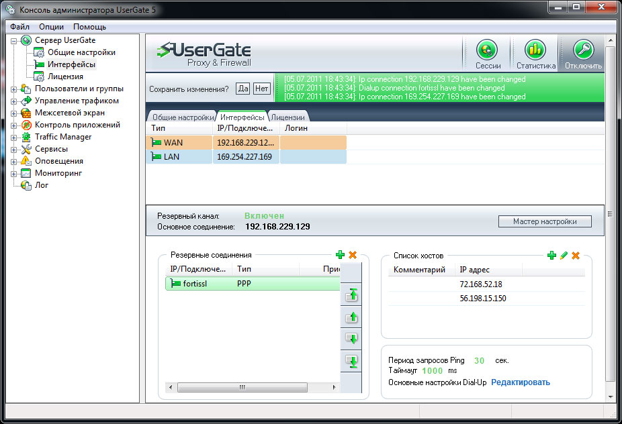The image size is (622, 424).
Task: Click the Общие настройки tree icon
Action: tap(39, 52)
